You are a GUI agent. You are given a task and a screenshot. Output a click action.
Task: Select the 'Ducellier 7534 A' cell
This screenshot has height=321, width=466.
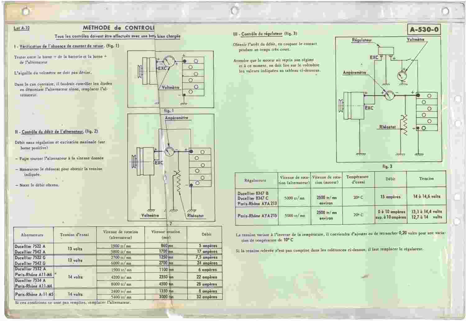(x=30, y=281)
